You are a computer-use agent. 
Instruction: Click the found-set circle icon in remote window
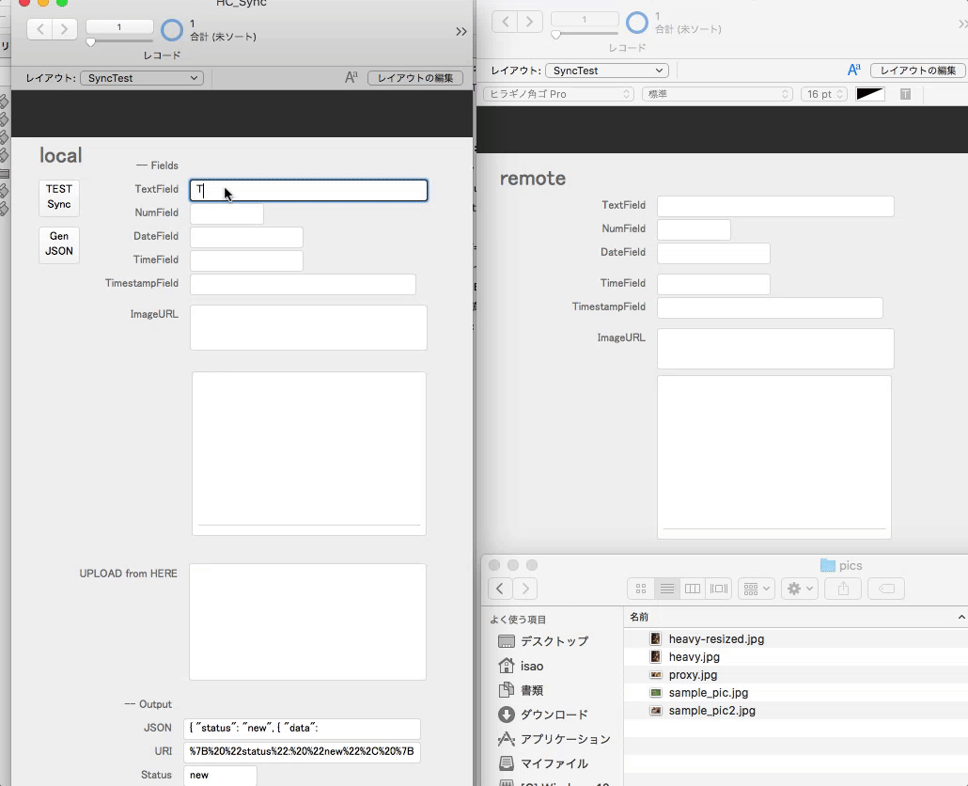637,23
